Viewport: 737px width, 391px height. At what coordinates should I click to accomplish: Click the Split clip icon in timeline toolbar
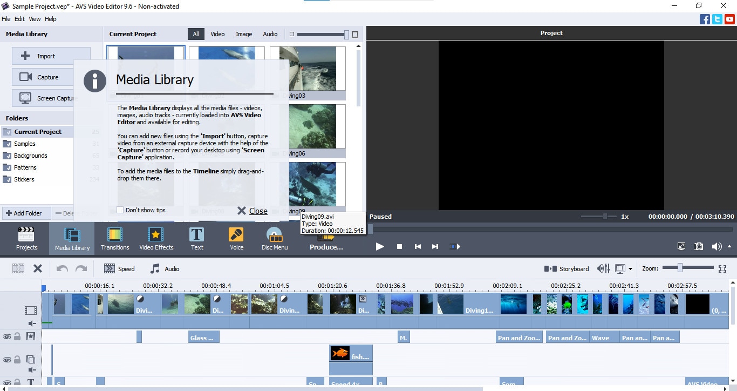click(18, 268)
